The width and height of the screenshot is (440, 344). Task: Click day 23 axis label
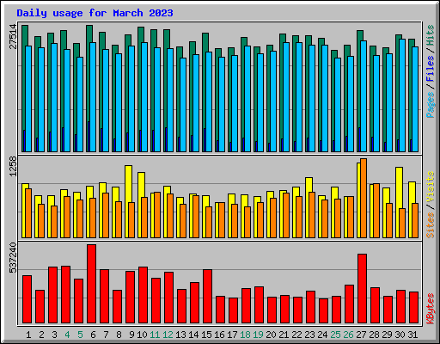tap(309, 335)
